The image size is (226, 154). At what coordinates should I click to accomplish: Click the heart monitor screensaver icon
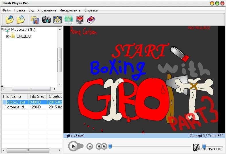(x=80, y=20)
